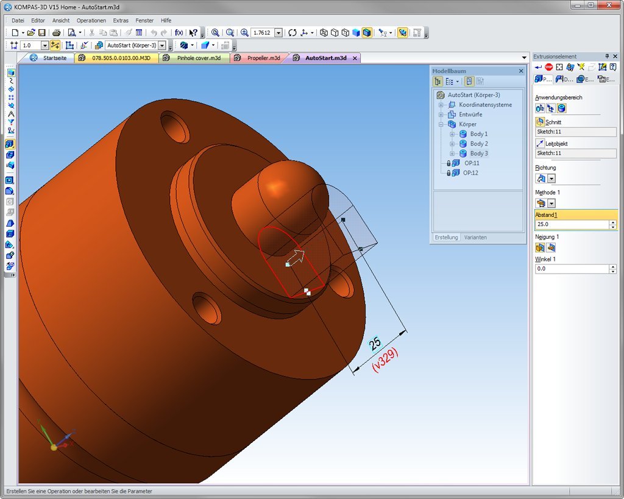Screen dimensions: 624x499
Task: Open the Operationen menu
Action: point(91,20)
